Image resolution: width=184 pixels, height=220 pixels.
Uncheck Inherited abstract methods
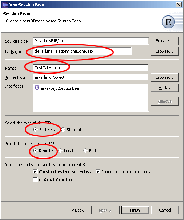98,171
